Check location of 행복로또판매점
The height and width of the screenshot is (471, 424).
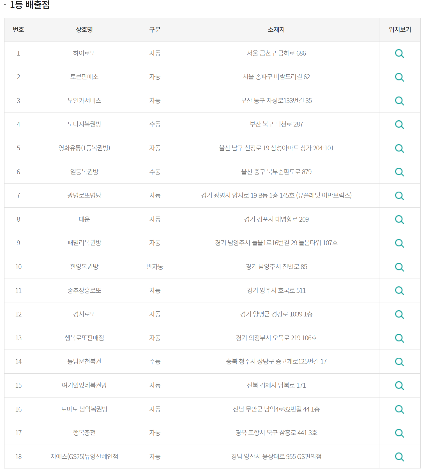coord(399,338)
